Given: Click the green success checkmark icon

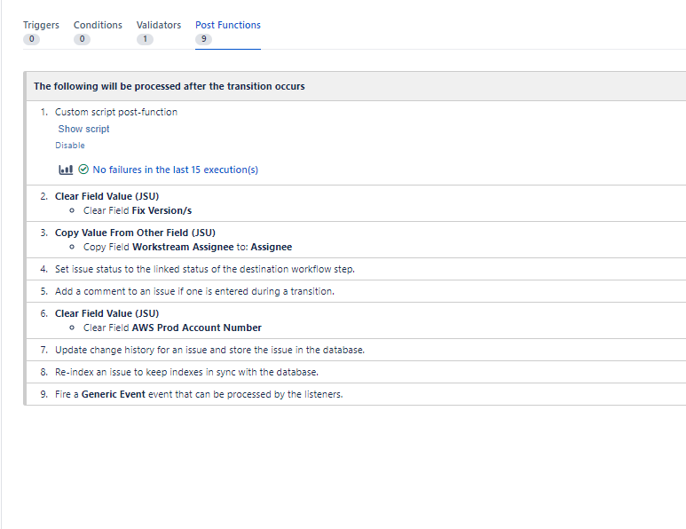Looking at the screenshot, I should pyautogui.click(x=83, y=170).
